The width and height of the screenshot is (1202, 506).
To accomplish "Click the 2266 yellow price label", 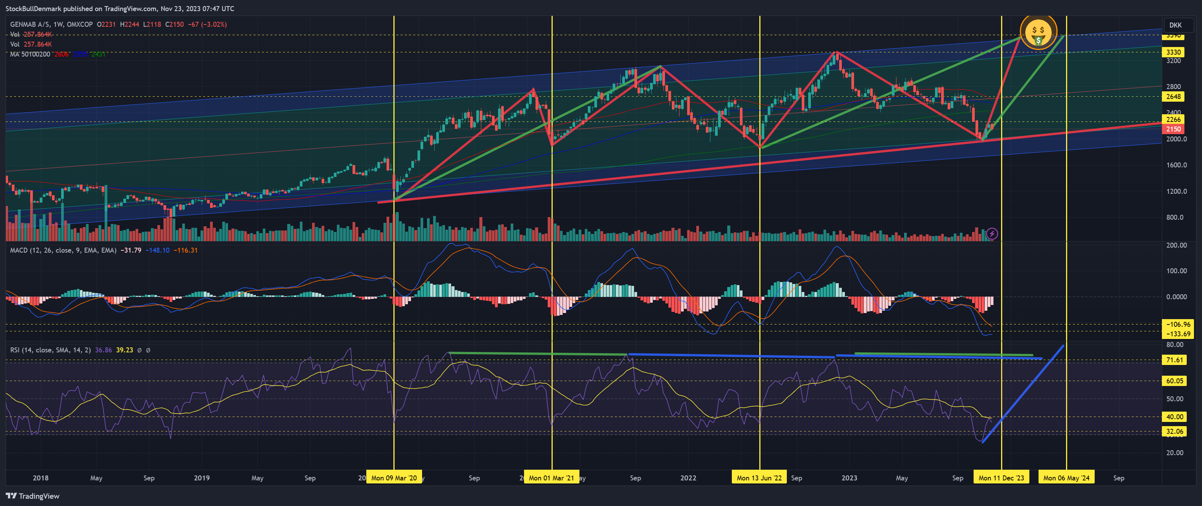I will [x=1173, y=120].
